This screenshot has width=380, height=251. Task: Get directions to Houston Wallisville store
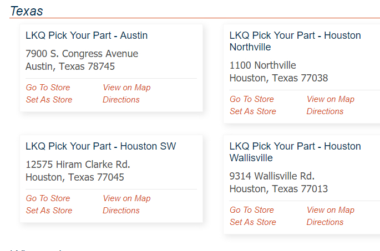point(325,222)
